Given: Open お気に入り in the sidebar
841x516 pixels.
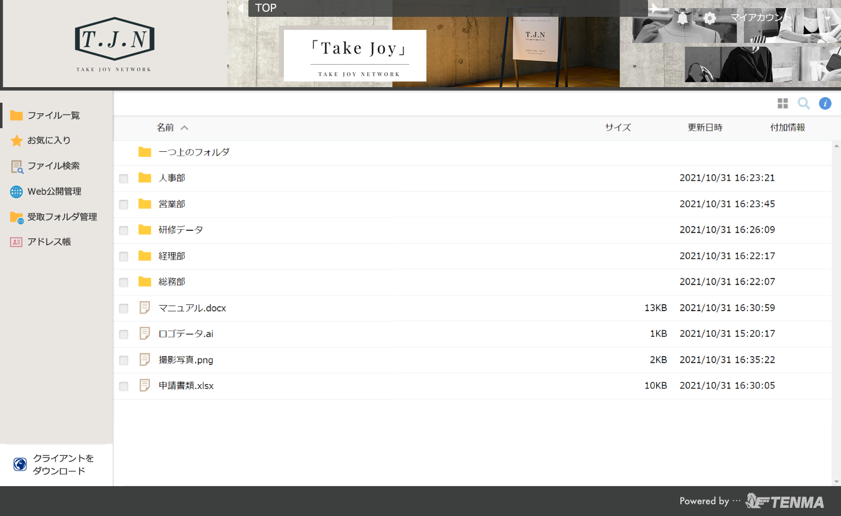Looking at the screenshot, I should (49, 141).
